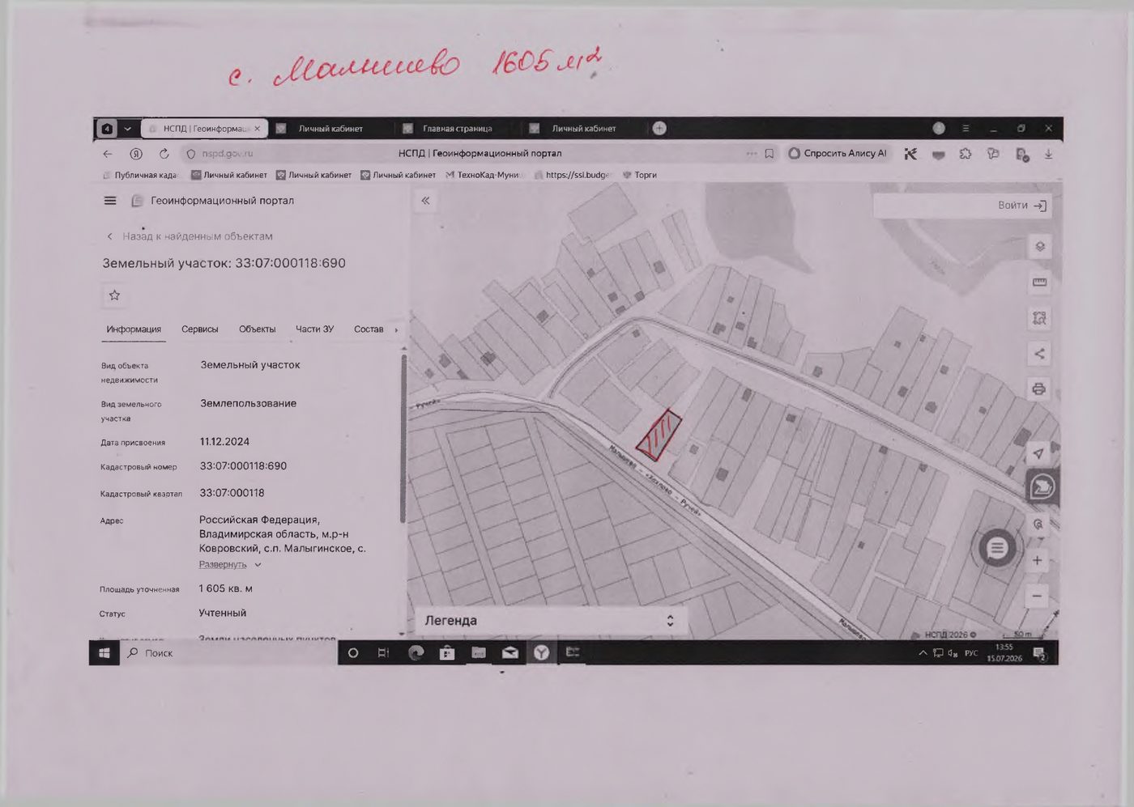The height and width of the screenshot is (807, 1134).
Task: Open the layers icon on map
Action: pos(1040,247)
